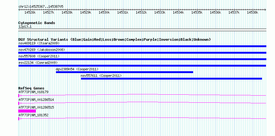Click the esv22134 (Conrad2009) label
Image resolution: width=275 pixels, height=136 pixels.
[x=38, y=63]
